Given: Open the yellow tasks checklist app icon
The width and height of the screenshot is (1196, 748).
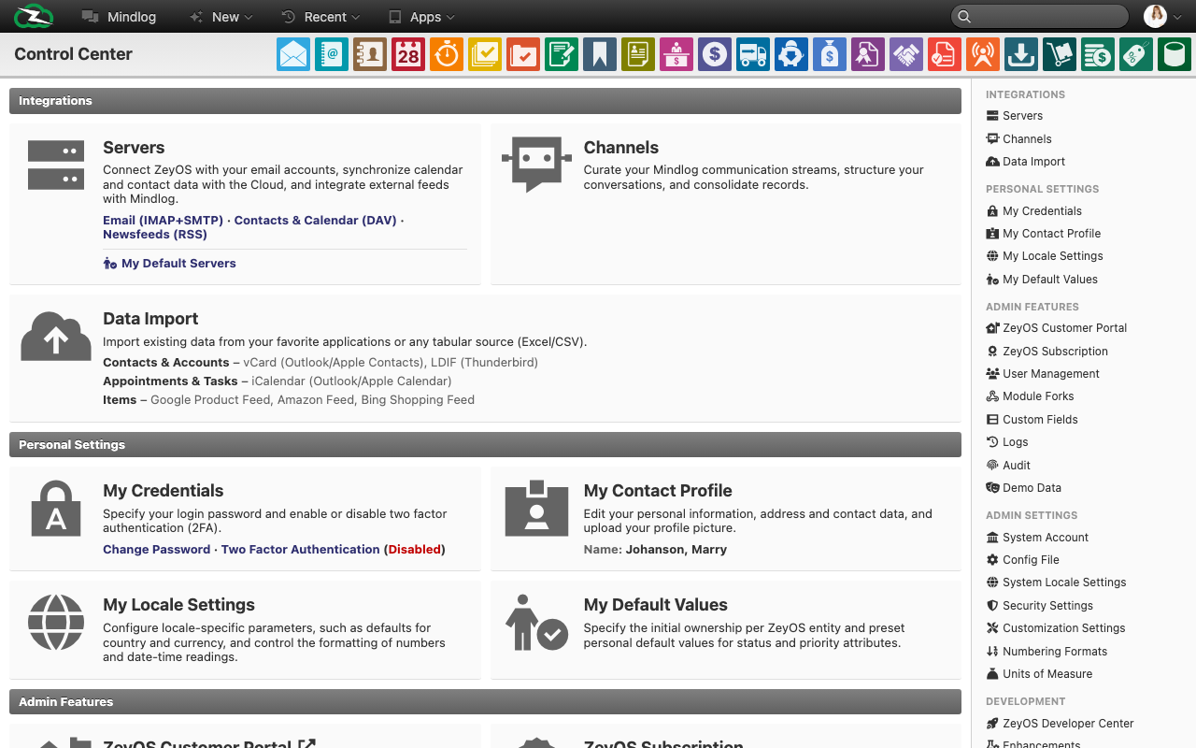Looking at the screenshot, I should click(x=485, y=54).
